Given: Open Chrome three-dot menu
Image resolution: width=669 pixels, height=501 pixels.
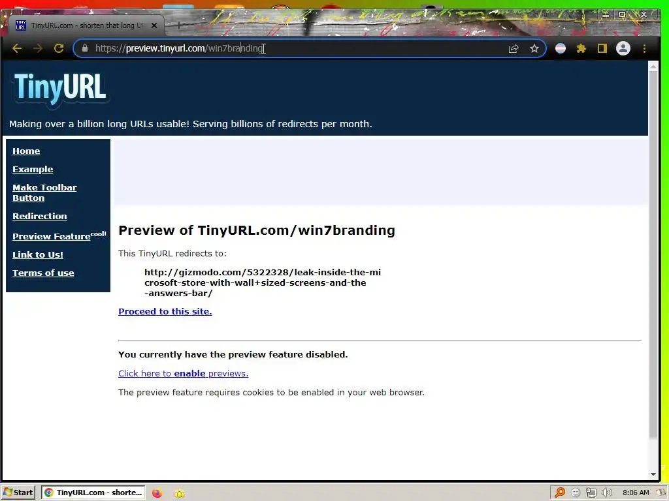Looking at the screenshot, I should [x=644, y=48].
